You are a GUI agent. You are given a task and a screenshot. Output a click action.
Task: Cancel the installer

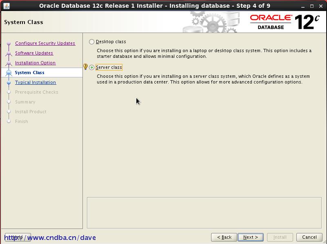click(309, 237)
